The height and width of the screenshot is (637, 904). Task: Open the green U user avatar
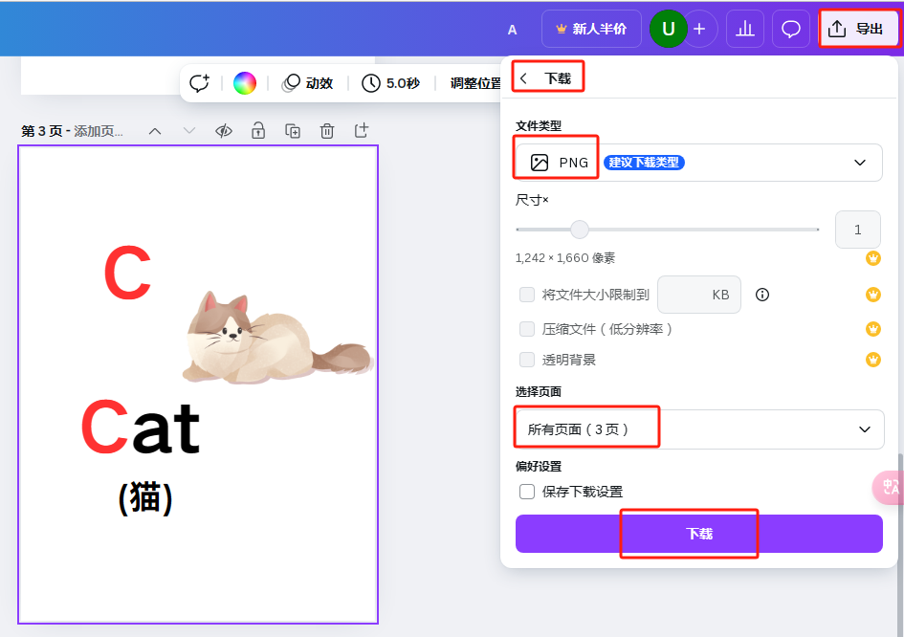click(x=669, y=29)
